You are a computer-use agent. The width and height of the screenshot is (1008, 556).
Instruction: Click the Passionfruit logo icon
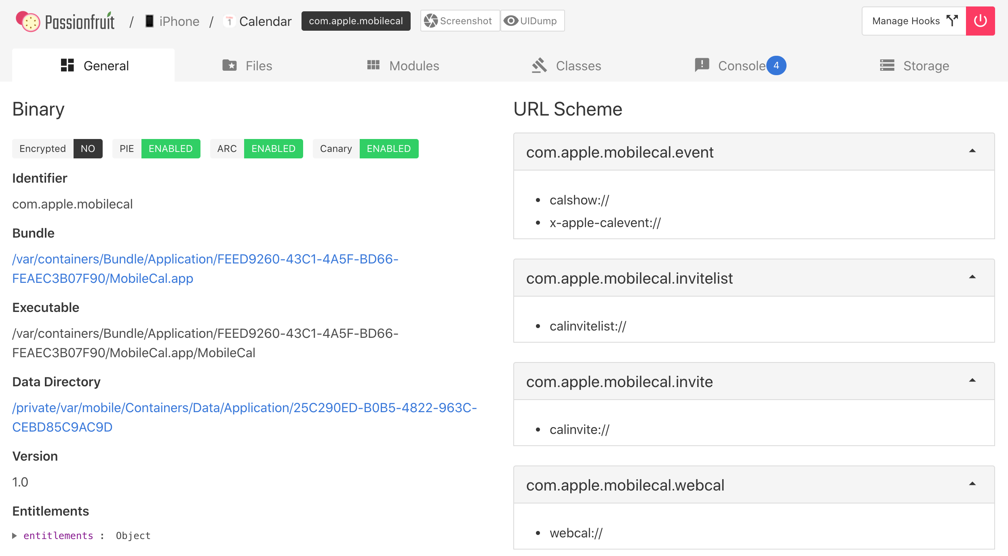27,21
